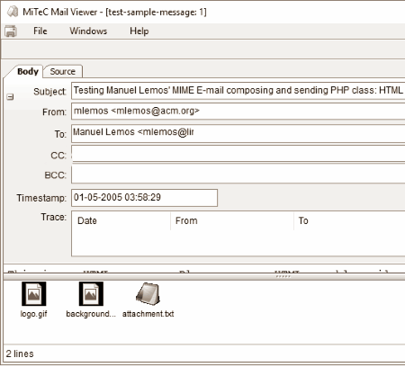Open the attachment.txt file

[x=148, y=300]
